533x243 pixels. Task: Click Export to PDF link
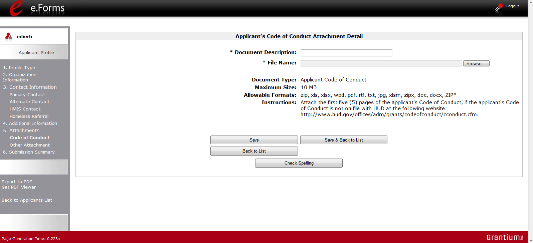[x=17, y=182]
